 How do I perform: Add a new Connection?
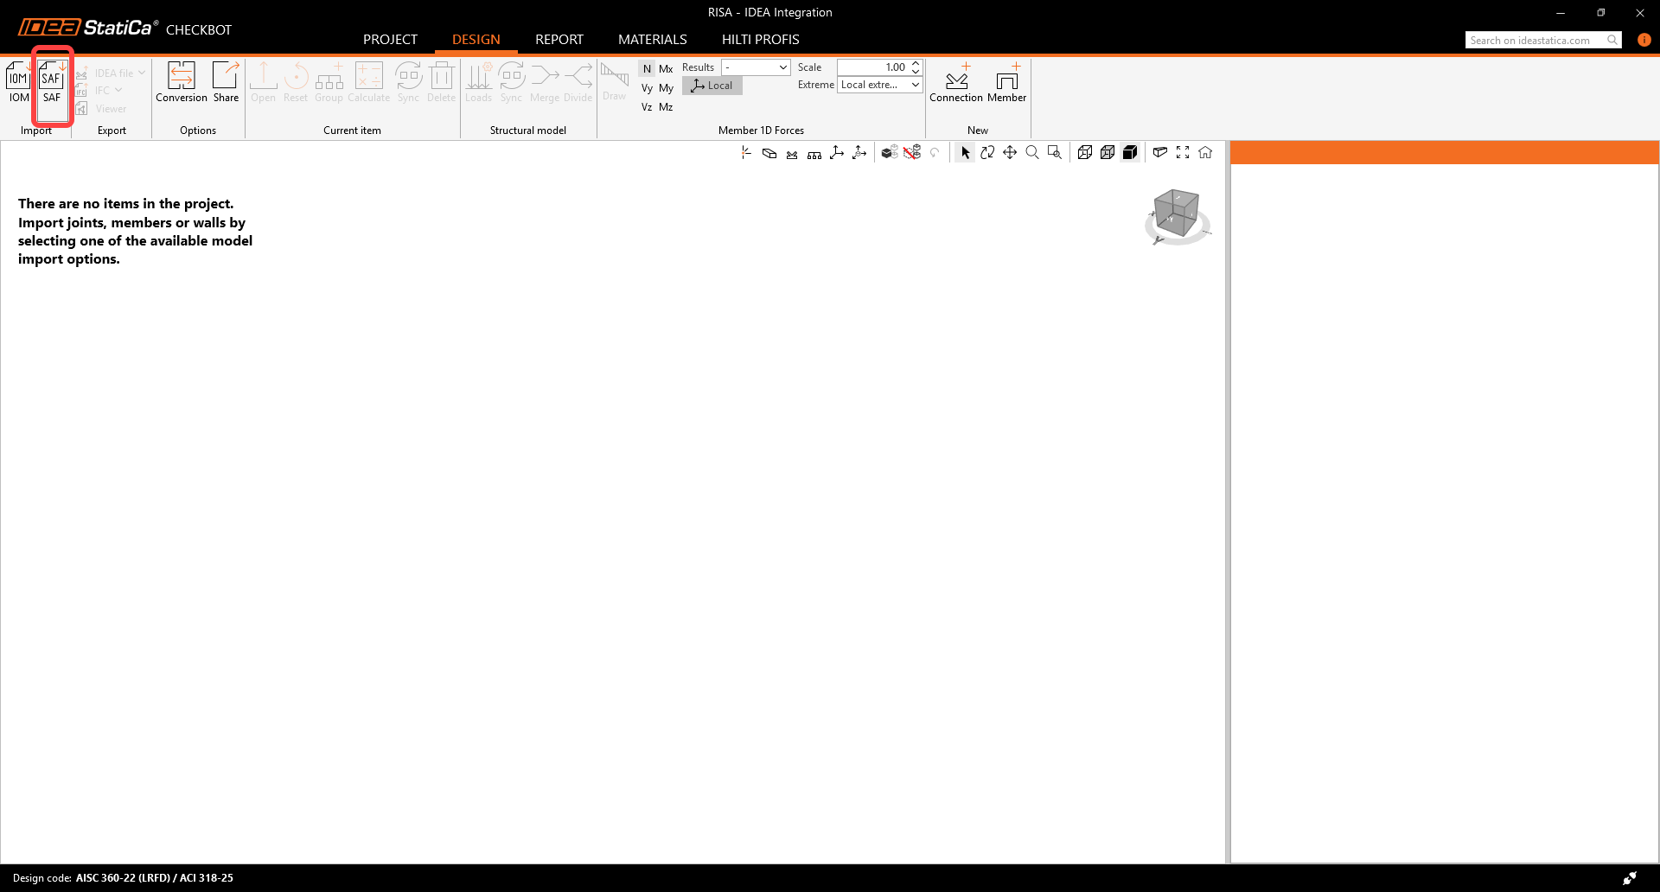pyautogui.click(x=956, y=82)
